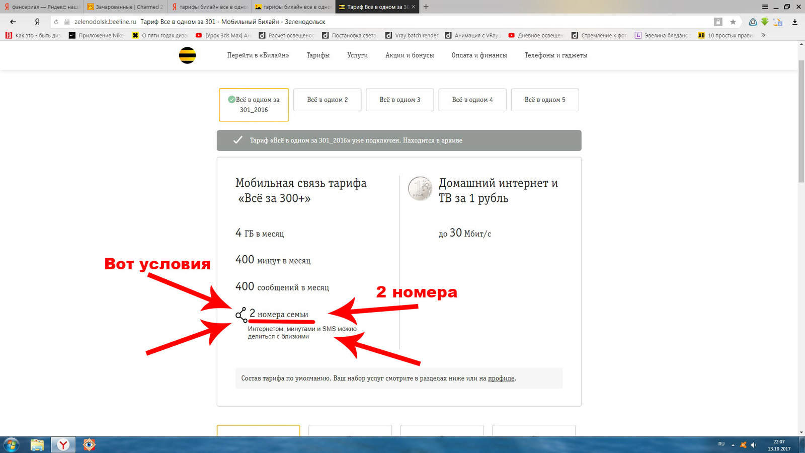Click the 1 ruble coin image
805x453 pixels.
tap(420, 188)
